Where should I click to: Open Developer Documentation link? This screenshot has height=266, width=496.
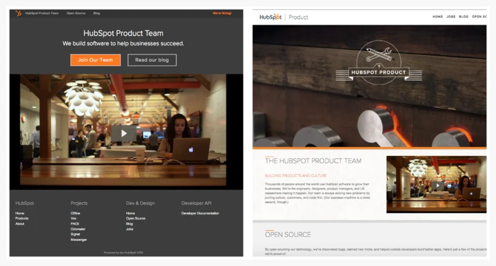coord(200,213)
